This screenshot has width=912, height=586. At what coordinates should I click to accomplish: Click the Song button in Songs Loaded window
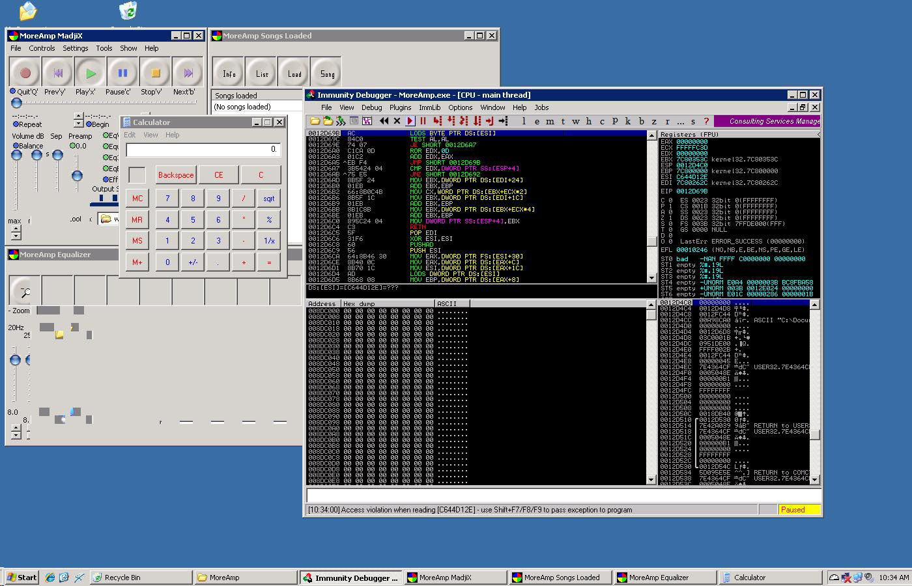pyautogui.click(x=327, y=73)
